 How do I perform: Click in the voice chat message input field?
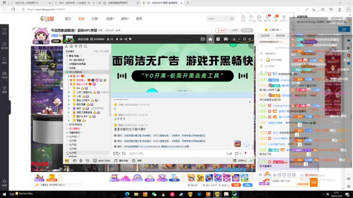[177, 154]
